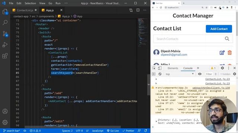Open the Run menu
Image resolution: width=238 pixels, height=133 pixels.
tap(58, 3)
